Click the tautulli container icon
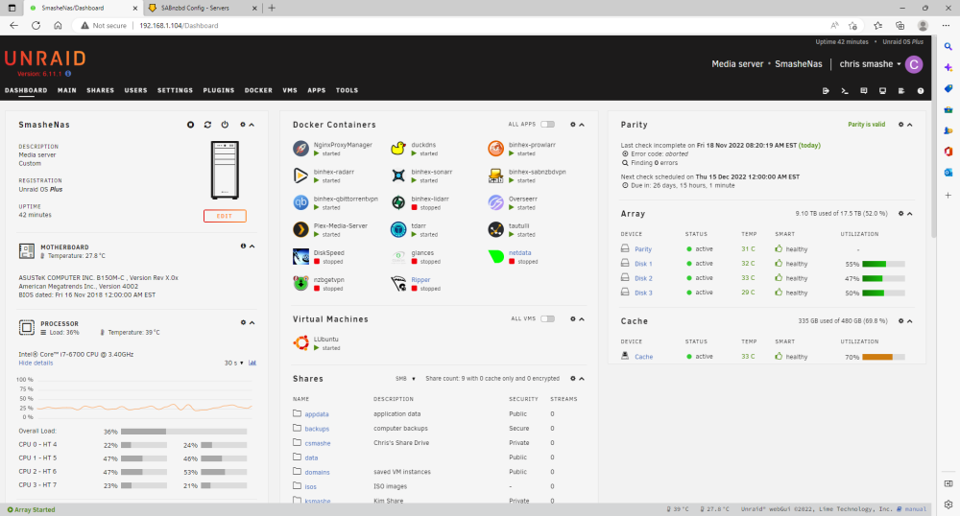960x516 pixels. (495, 229)
